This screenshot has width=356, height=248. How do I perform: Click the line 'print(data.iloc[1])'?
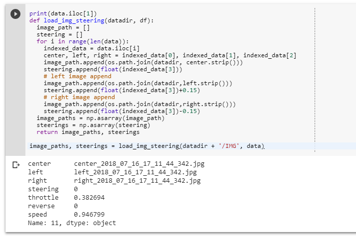click(x=63, y=13)
